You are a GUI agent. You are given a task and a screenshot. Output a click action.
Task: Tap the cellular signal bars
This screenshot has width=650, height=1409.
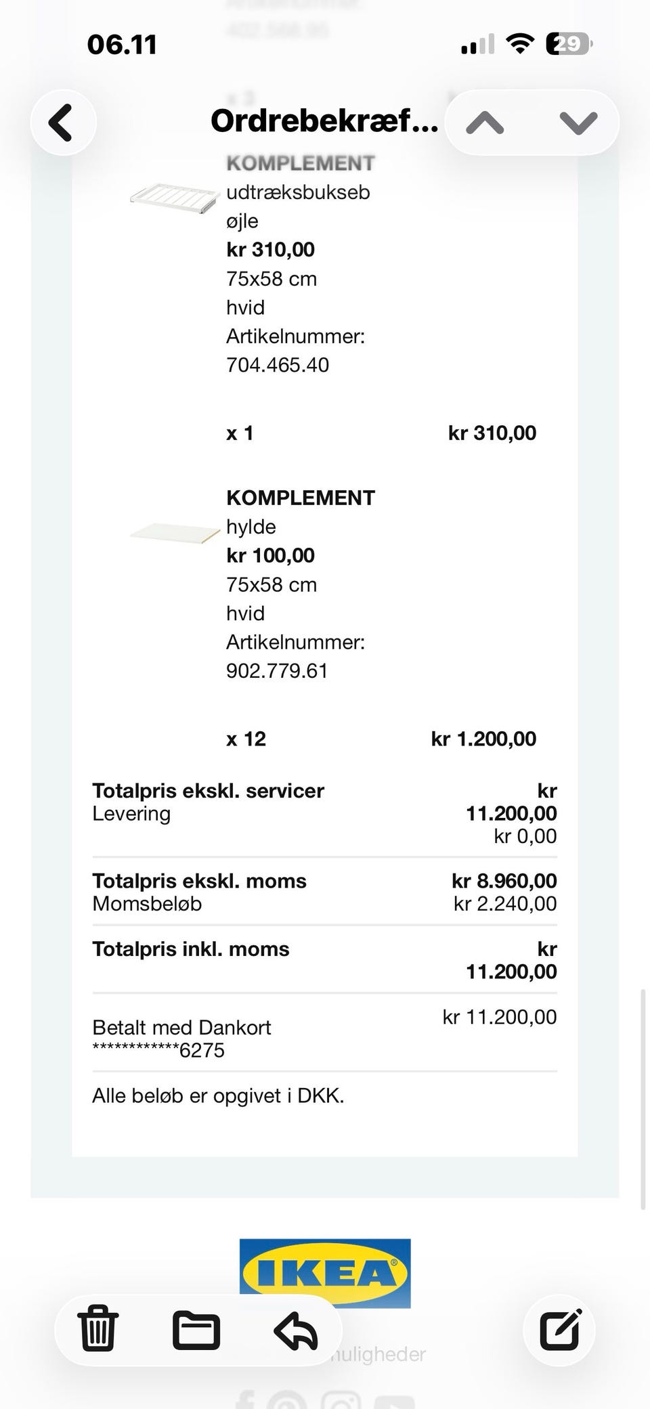click(477, 45)
